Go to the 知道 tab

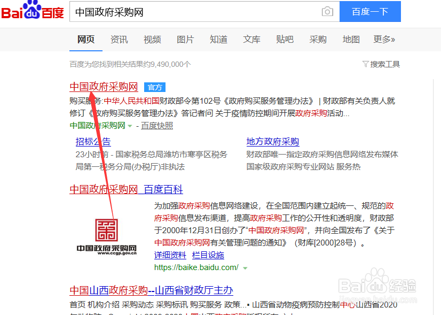coord(218,40)
